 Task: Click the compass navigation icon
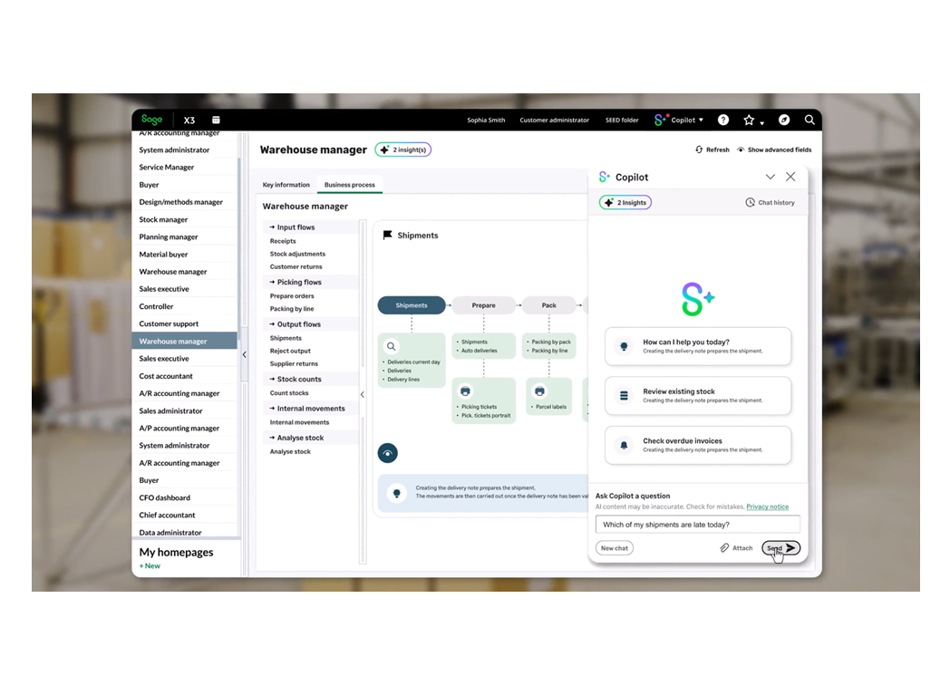(x=783, y=119)
